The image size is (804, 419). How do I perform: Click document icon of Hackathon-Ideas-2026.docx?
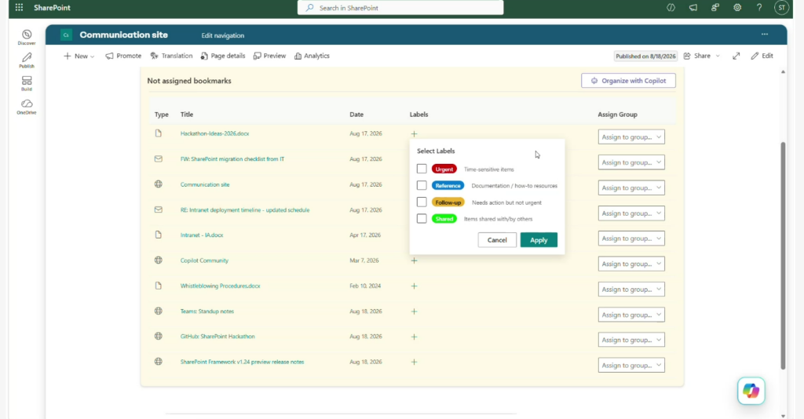click(x=159, y=133)
